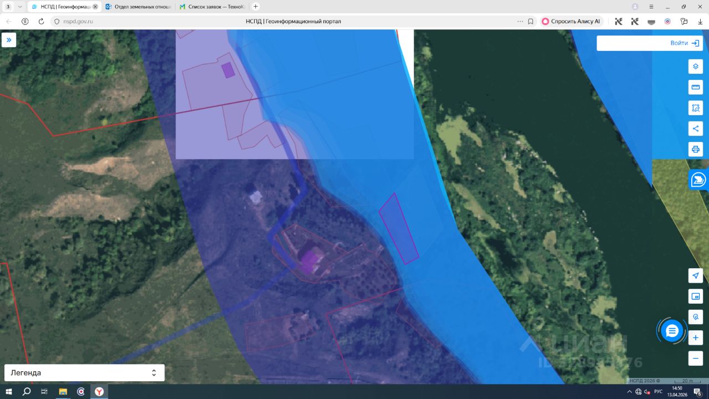Locate my position with the arrow icon

pyautogui.click(x=696, y=275)
